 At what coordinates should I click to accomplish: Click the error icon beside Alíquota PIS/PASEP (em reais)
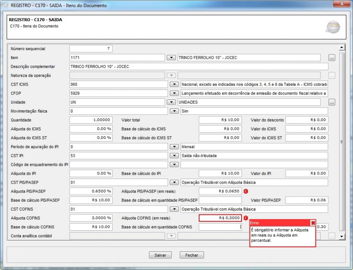pos(246,191)
